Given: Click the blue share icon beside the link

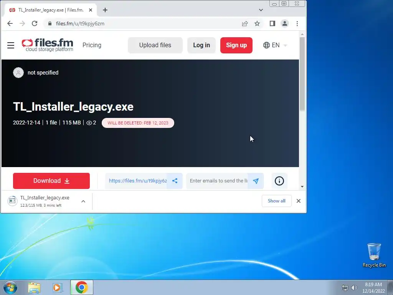Looking at the screenshot, I should point(175,181).
